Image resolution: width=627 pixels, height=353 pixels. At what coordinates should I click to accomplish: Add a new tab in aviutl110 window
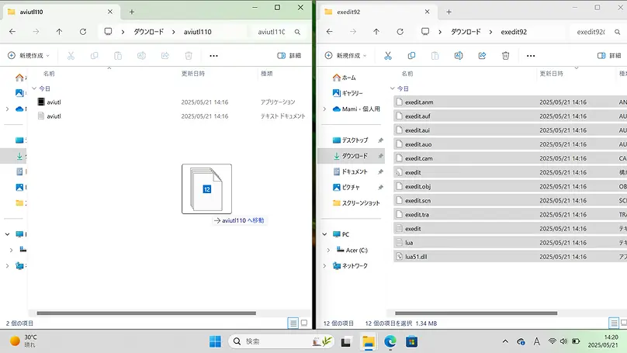coord(132,12)
